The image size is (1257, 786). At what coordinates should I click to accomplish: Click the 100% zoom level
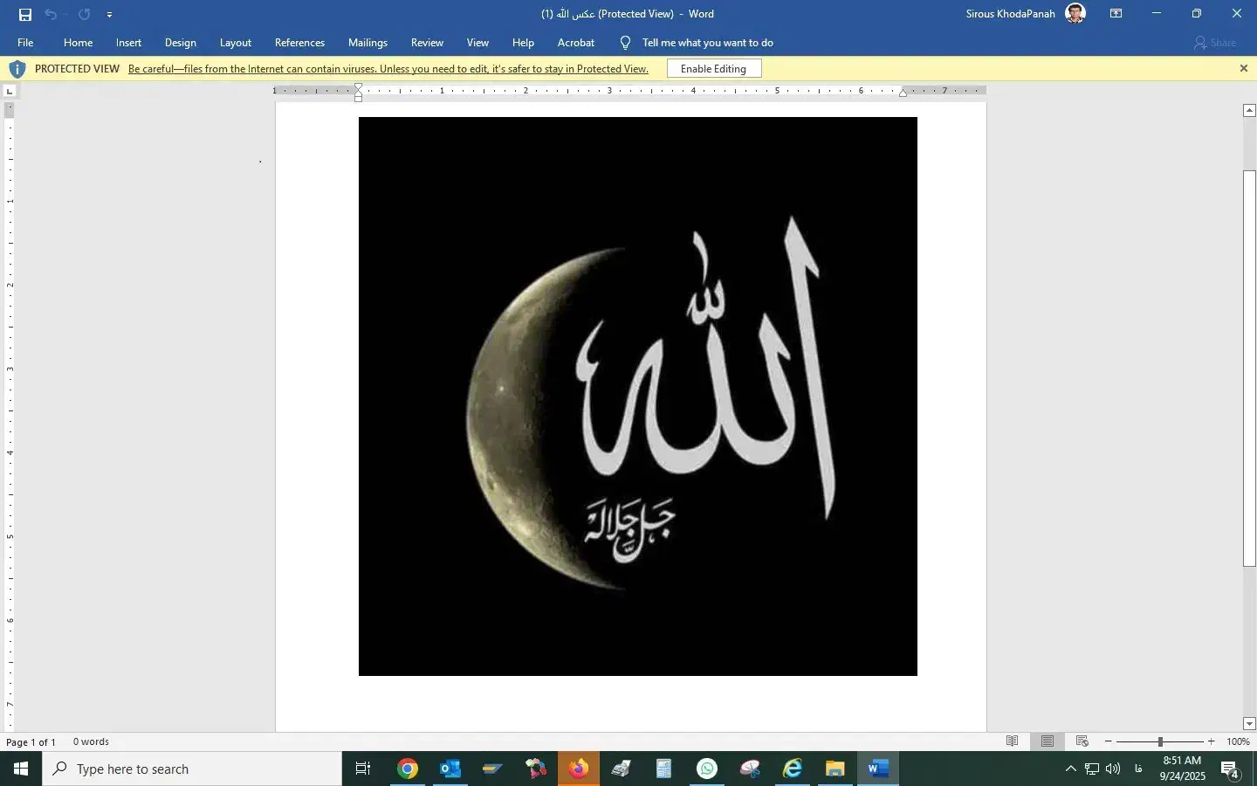(1238, 741)
